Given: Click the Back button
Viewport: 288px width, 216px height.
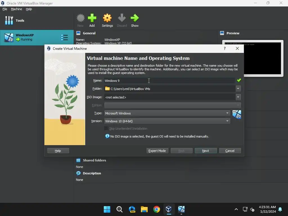Looking at the screenshot, I should tap(181, 151).
